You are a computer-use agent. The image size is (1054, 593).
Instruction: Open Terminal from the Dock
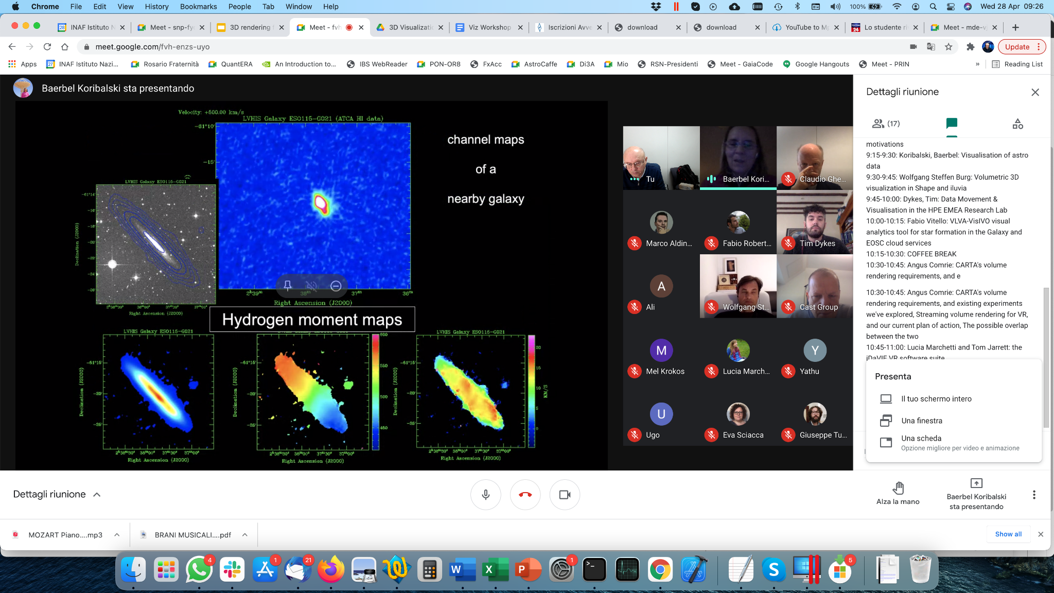pyautogui.click(x=594, y=570)
